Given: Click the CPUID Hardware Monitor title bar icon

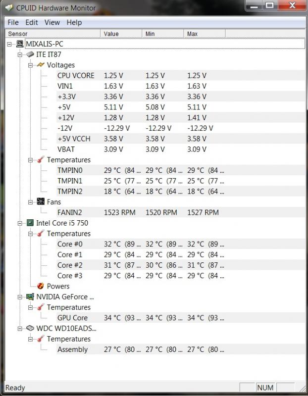Looking at the screenshot, I should (9, 8).
